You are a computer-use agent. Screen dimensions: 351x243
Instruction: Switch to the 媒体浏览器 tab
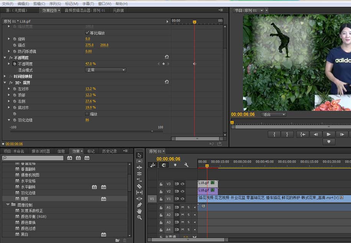coord(41,151)
